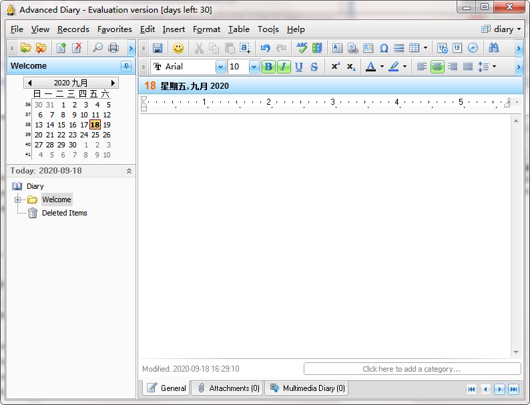530x405 pixels.
Task: Justify the text alignment
Action: click(468, 67)
